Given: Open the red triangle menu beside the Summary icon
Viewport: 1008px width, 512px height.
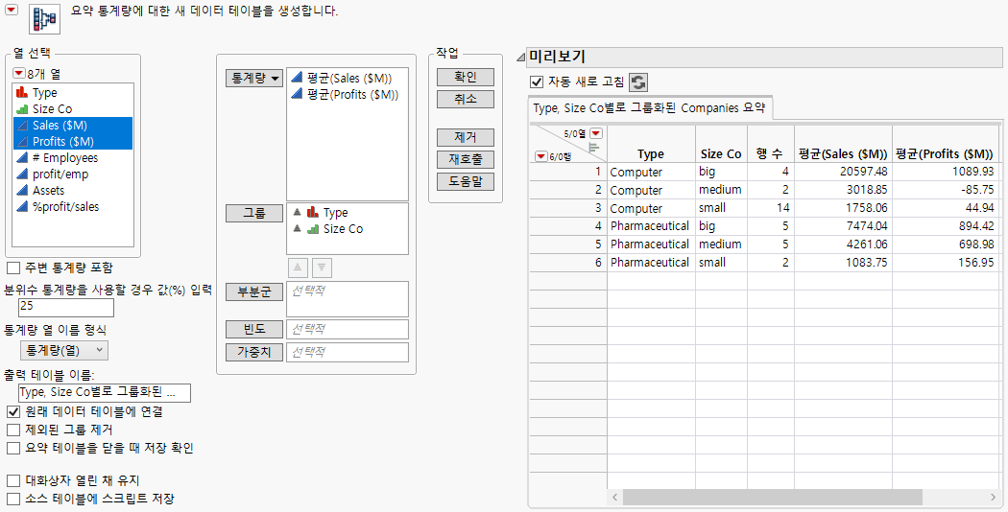Looking at the screenshot, I should click(x=11, y=9).
